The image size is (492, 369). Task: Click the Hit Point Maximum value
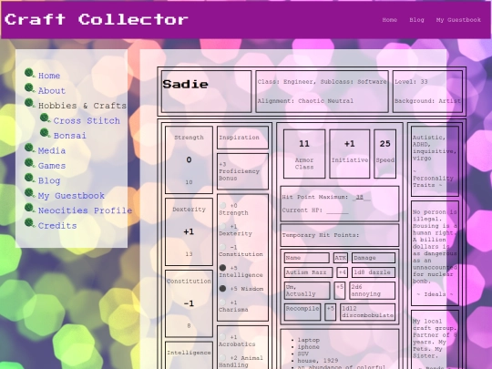361,198
